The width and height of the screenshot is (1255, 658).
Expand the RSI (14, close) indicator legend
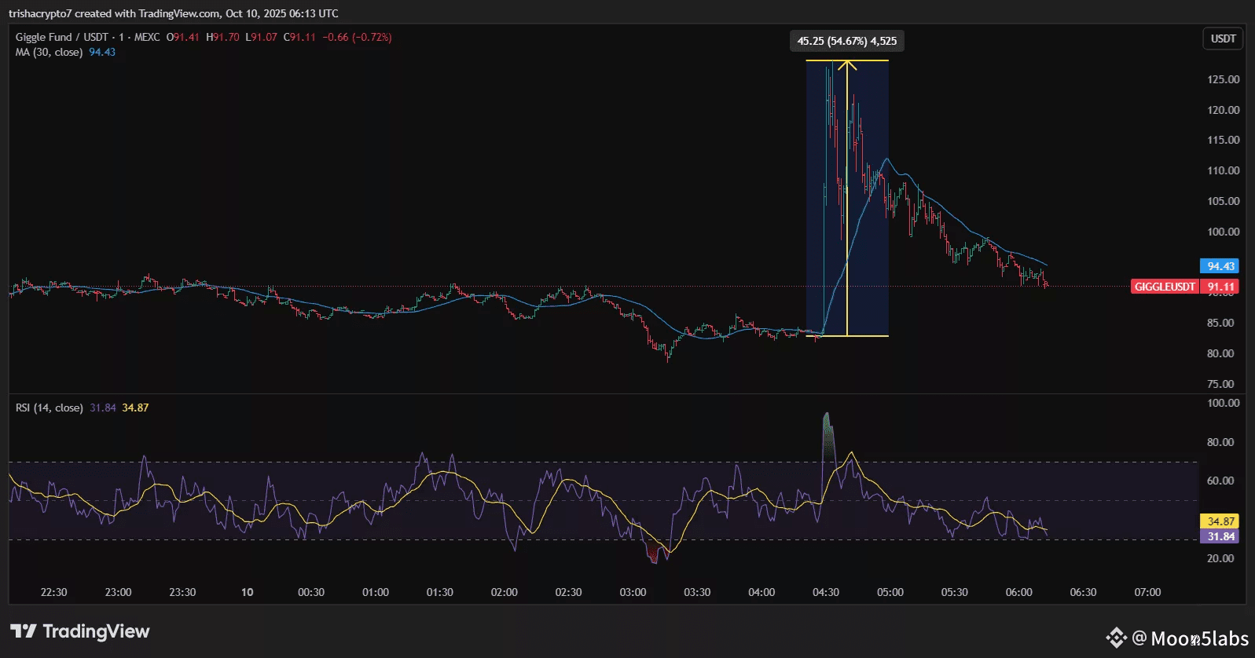coord(49,408)
